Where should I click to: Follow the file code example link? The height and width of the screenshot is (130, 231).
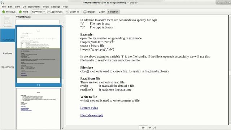pos(92,115)
